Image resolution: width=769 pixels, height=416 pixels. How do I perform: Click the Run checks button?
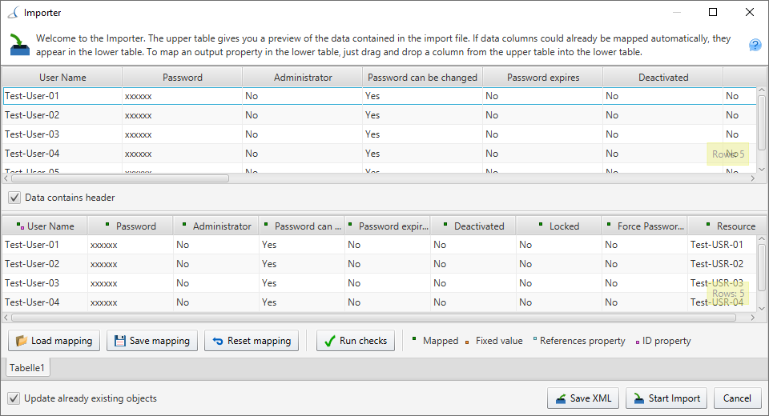pyautogui.click(x=356, y=341)
